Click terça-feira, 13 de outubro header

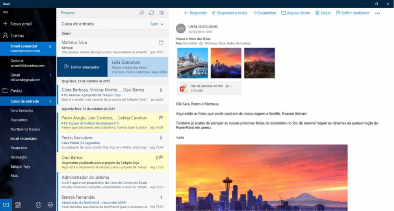pyautogui.click(x=113, y=81)
